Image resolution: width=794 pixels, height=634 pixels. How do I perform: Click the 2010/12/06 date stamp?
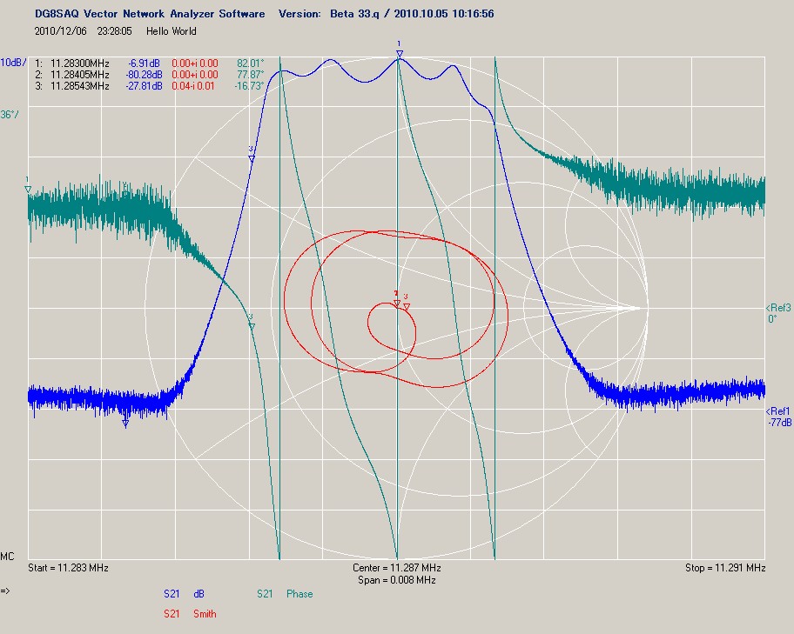coord(60,31)
